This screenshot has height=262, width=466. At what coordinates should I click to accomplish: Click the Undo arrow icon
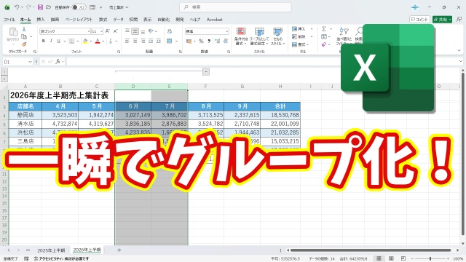tap(17, 7)
